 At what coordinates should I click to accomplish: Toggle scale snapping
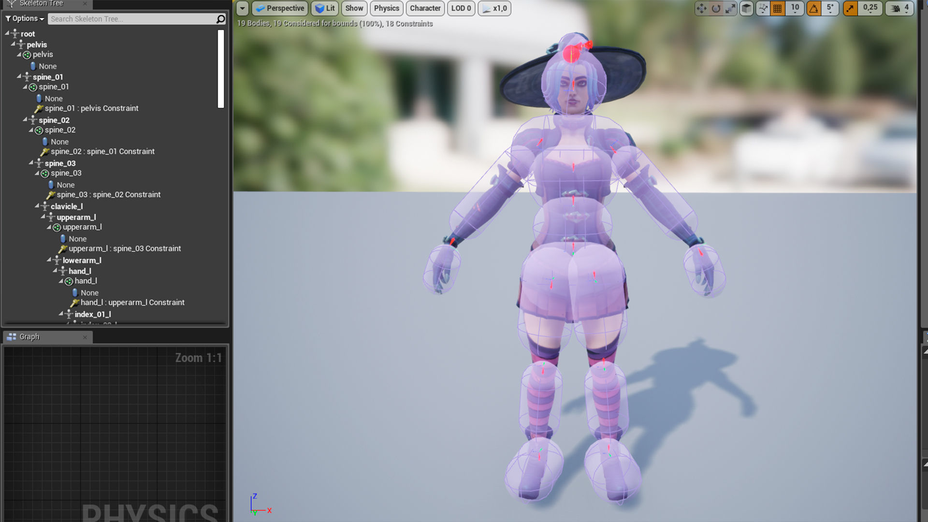click(x=850, y=8)
